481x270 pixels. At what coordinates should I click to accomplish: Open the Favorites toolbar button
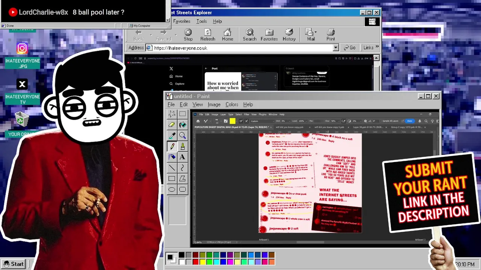point(269,35)
